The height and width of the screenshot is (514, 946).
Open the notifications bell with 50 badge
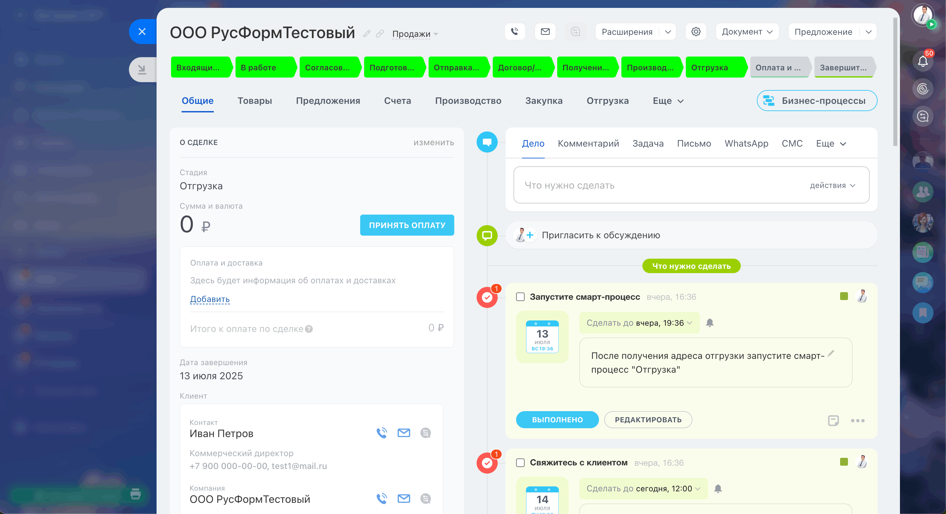tap(923, 60)
